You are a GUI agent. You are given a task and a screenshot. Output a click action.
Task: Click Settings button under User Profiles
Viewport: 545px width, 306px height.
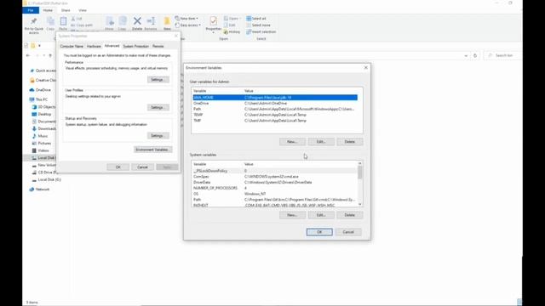pos(158,108)
